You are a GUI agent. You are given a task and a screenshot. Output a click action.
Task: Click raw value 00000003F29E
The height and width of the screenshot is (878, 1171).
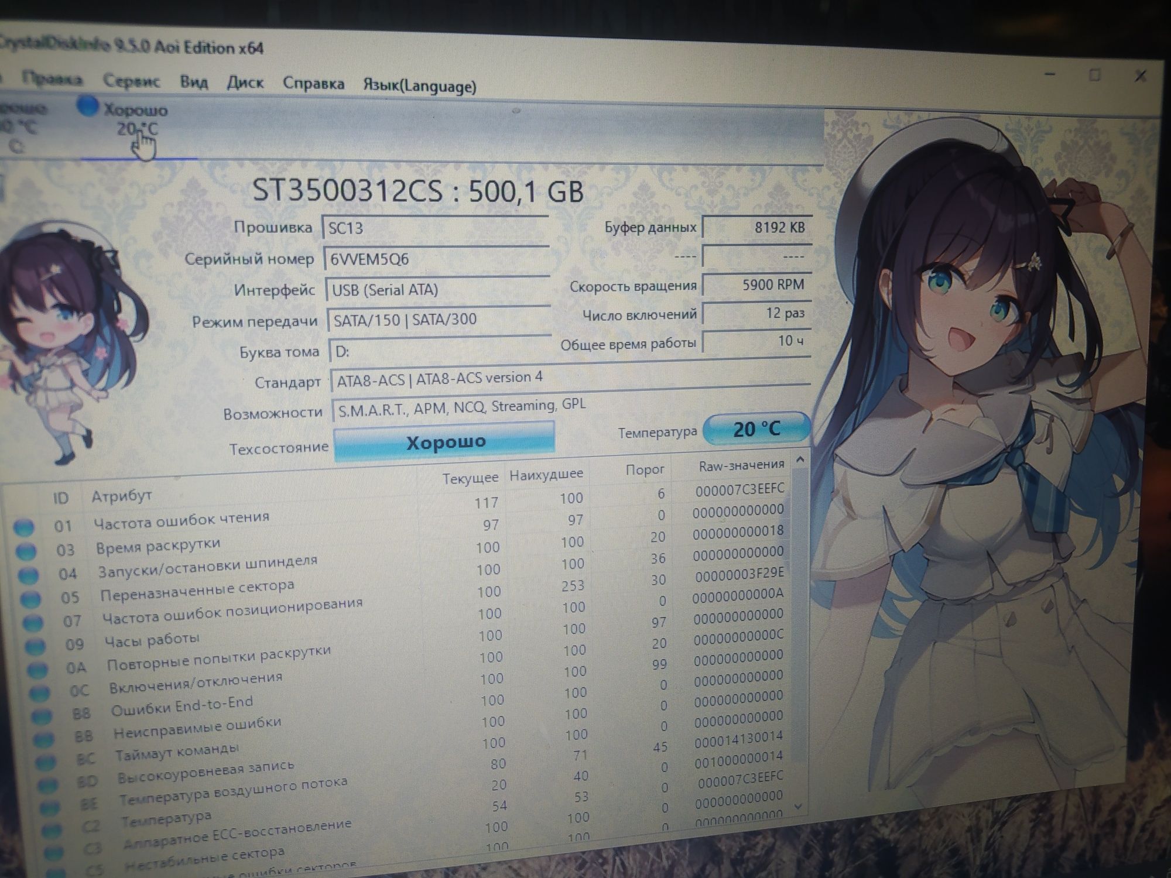[x=739, y=574]
